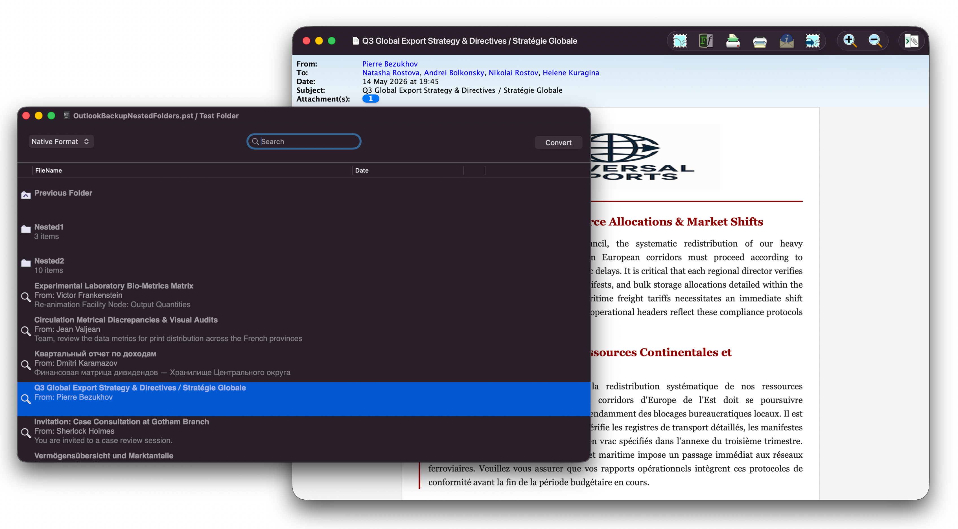
Task: Click recipient Helene Kuragina link
Action: click(571, 73)
